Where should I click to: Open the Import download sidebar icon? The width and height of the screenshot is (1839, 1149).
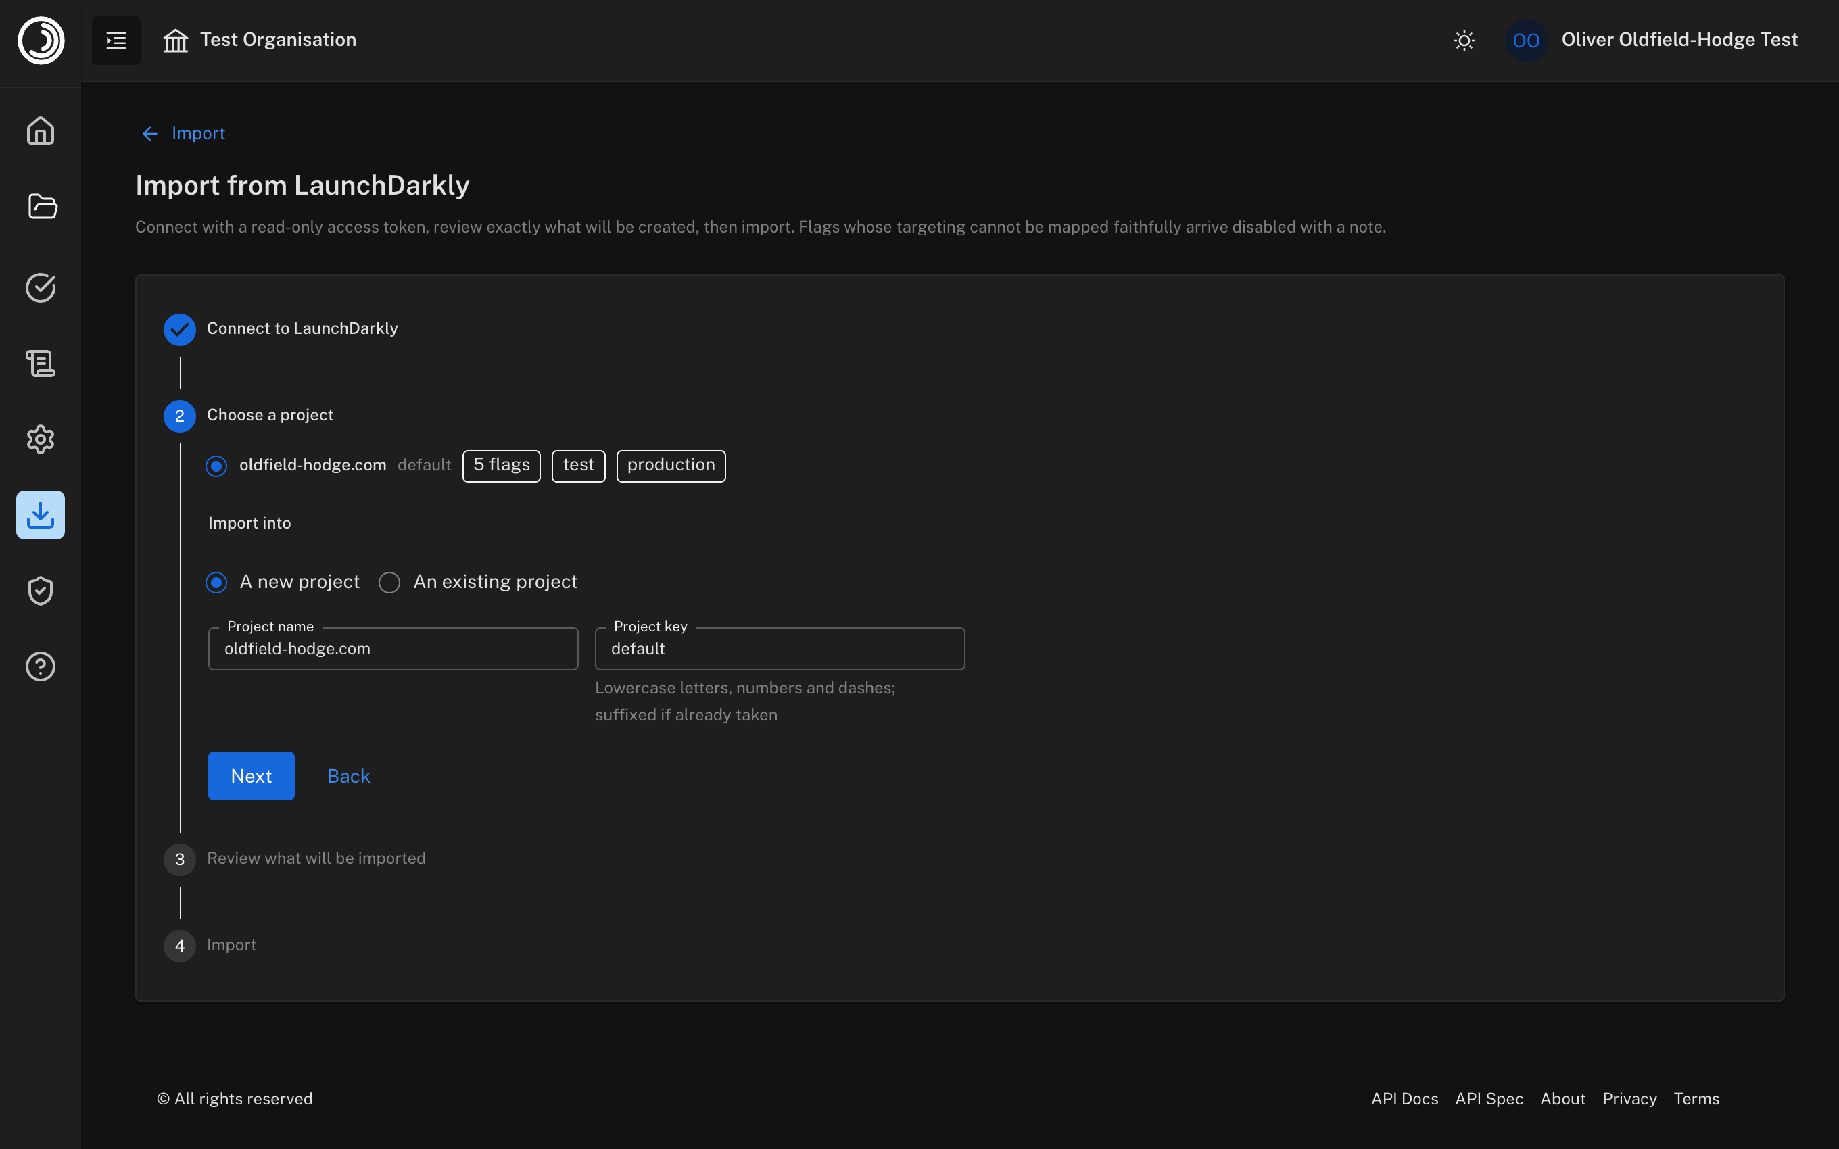[41, 515]
